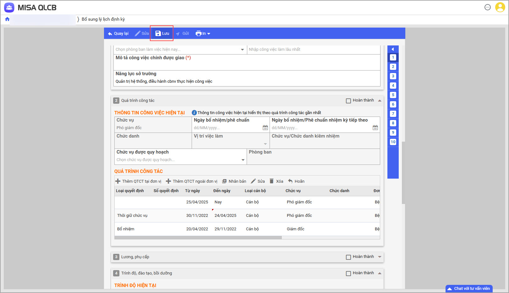Screen dimensions: 509x293
Task: Click the table's horizontal scrollbar
Action: (198, 238)
